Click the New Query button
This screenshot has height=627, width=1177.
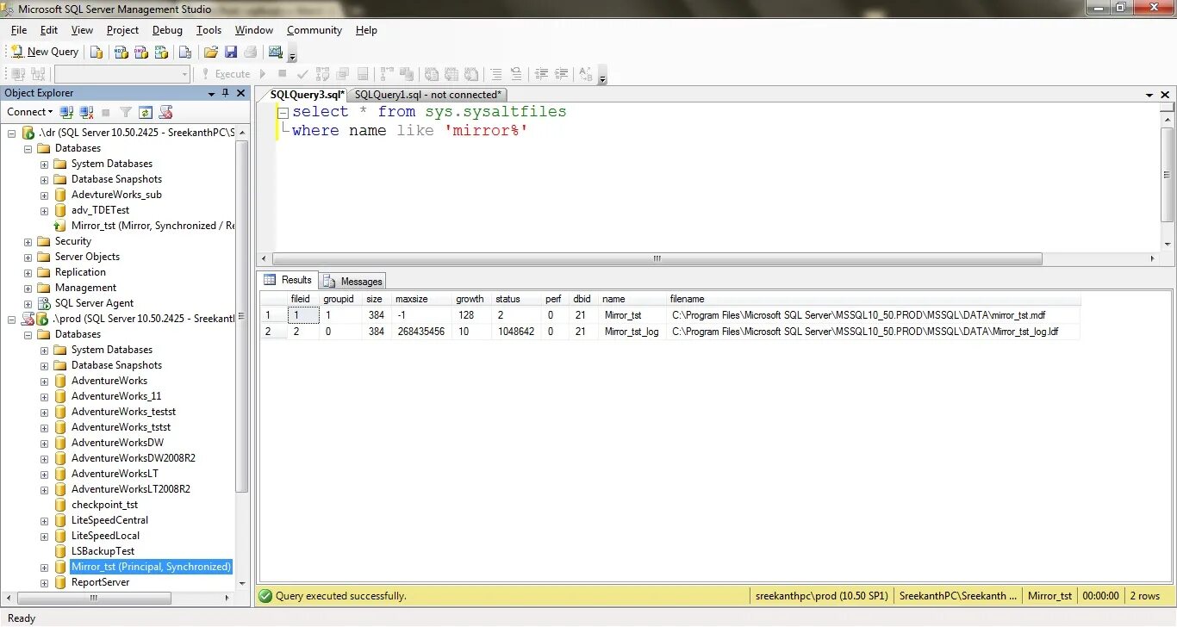(x=45, y=52)
